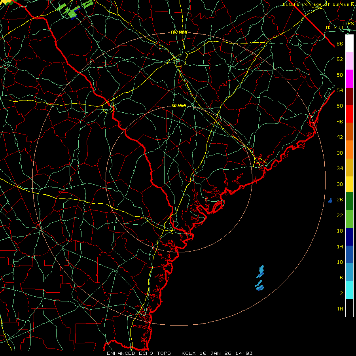Click the white 66 kft color band
The height and width of the screenshot is (356, 356).
(349, 44)
